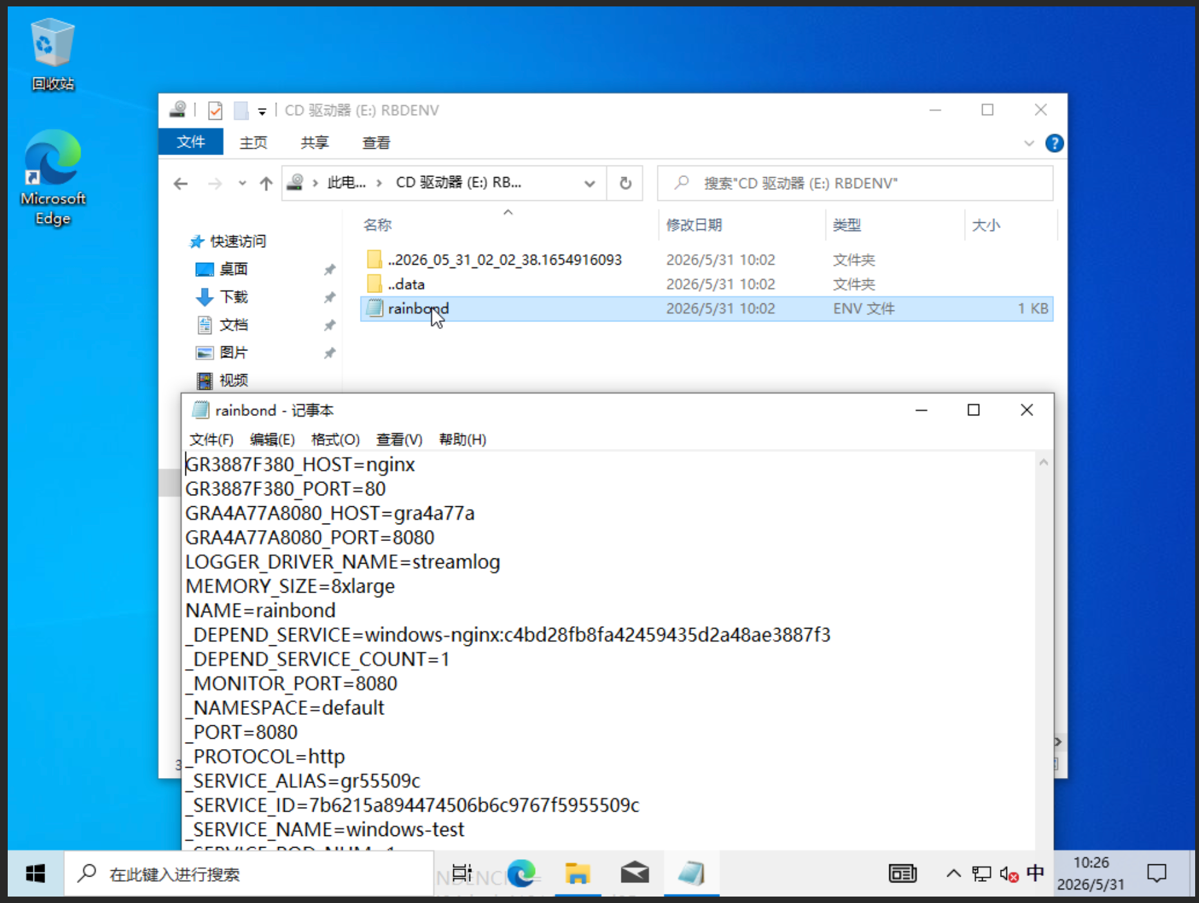Open the Mail app on the taskbar
This screenshot has height=903, width=1199.
point(634,874)
